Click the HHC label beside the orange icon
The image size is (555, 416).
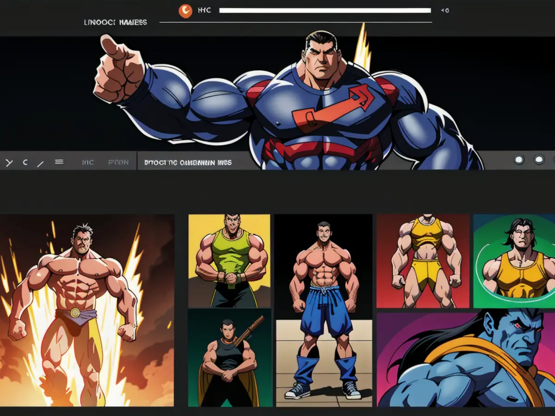click(x=204, y=10)
